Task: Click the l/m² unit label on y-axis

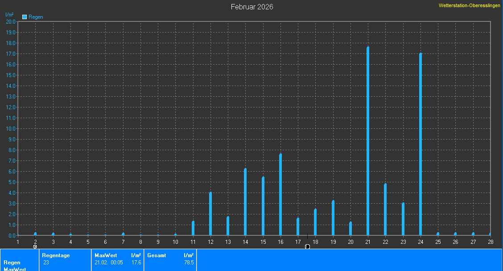Action: point(9,15)
